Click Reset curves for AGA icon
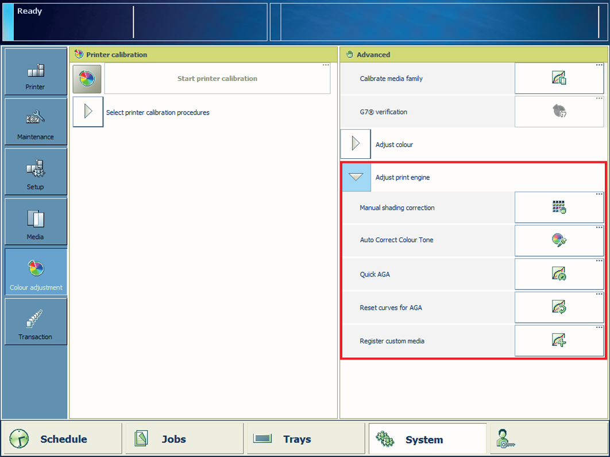The height and width of the screenshot is (457, 610). coord(559,307)
